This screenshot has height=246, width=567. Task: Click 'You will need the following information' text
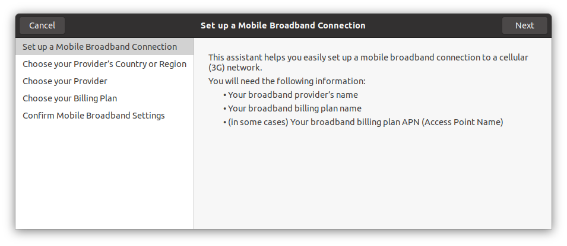287,81
